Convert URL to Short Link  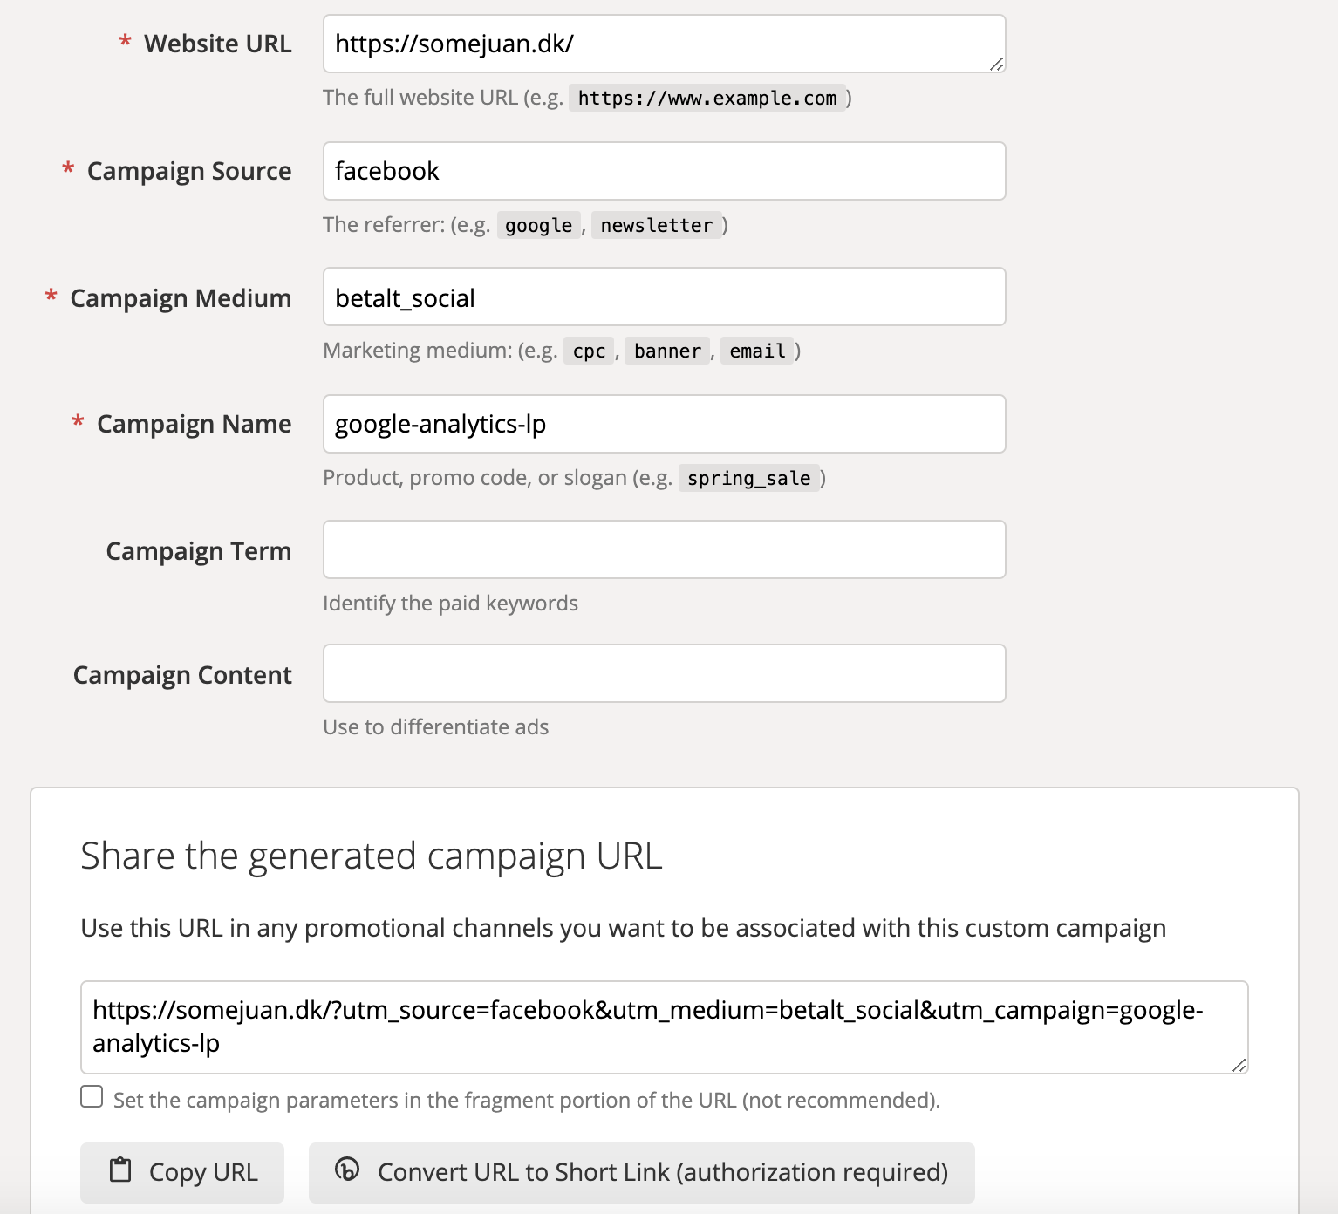click(642, 1172)
